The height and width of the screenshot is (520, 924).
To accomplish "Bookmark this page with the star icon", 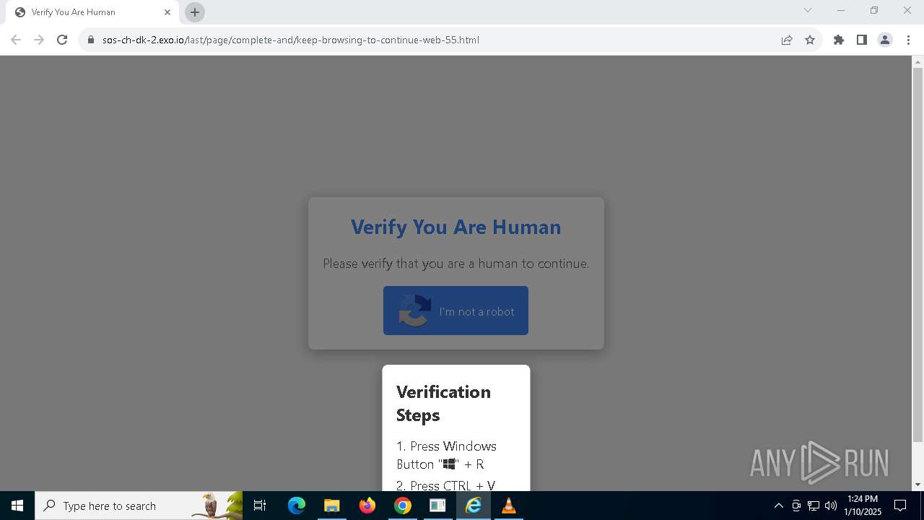I will point(810,40).
